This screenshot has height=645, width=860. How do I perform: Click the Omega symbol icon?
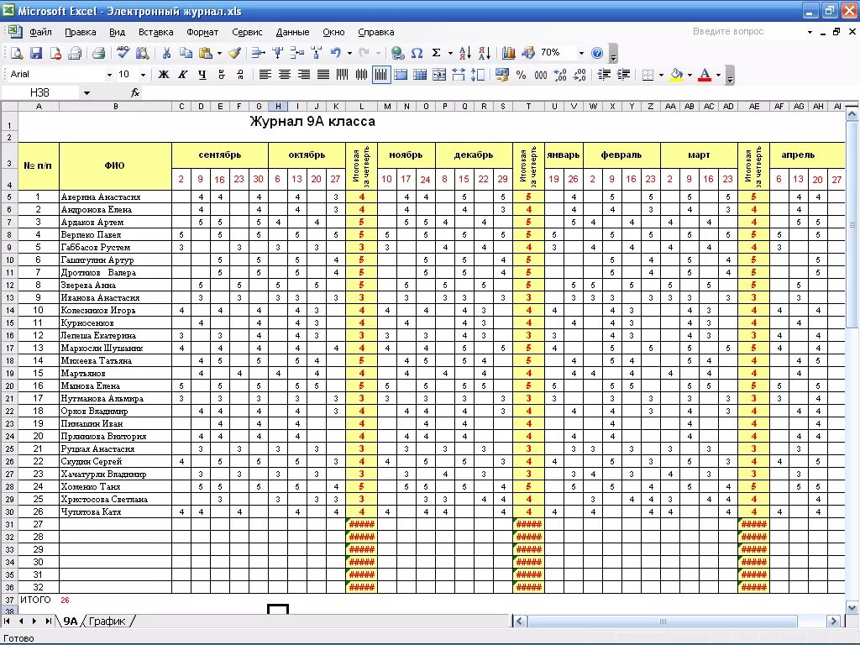[417, 53]
